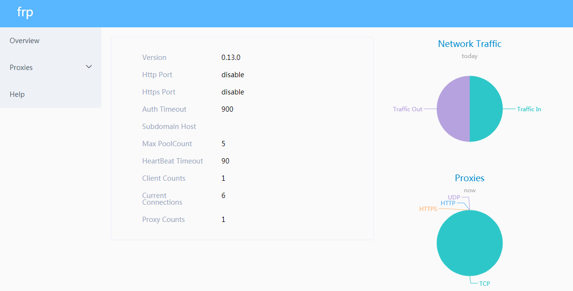Image resolution: width=573 pixels, height=291 pixels.
Task: Click the Current Connections value 6
Action: (x=223, y=196)
